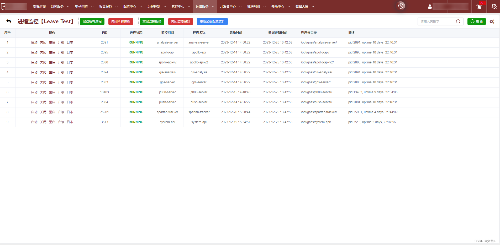Click 启动 for analysis-server row
This screenshot has width=500, height=245.
click(x=34, y=42)
